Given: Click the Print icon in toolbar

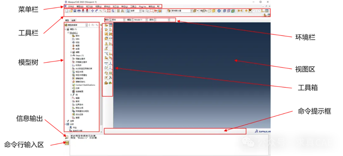Looking at the screenshot, I should pyautogui.click(x=79, y=11).
